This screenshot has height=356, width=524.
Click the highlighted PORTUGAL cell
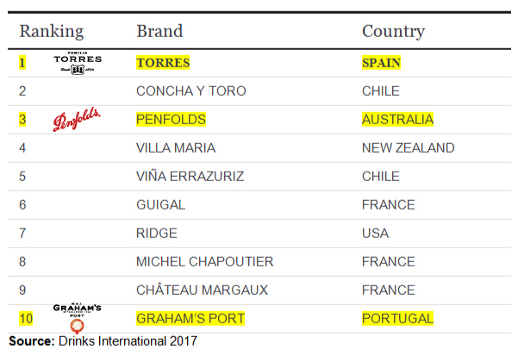pos(397,318)
